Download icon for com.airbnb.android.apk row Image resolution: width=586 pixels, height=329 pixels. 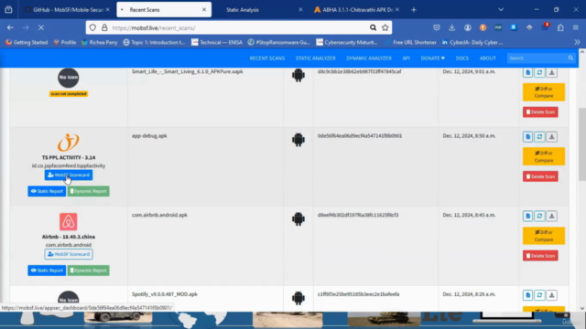(551, 216)
